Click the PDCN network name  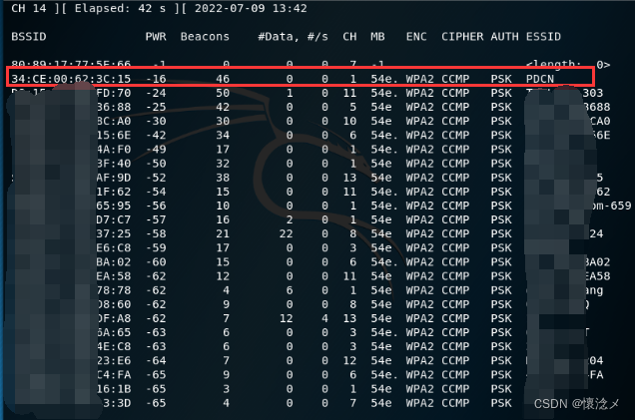click(539, 76)
